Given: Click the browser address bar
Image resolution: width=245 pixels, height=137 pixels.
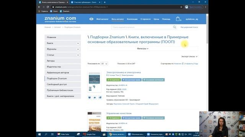Looking at the screenshot, I should [x=116, y=7].
